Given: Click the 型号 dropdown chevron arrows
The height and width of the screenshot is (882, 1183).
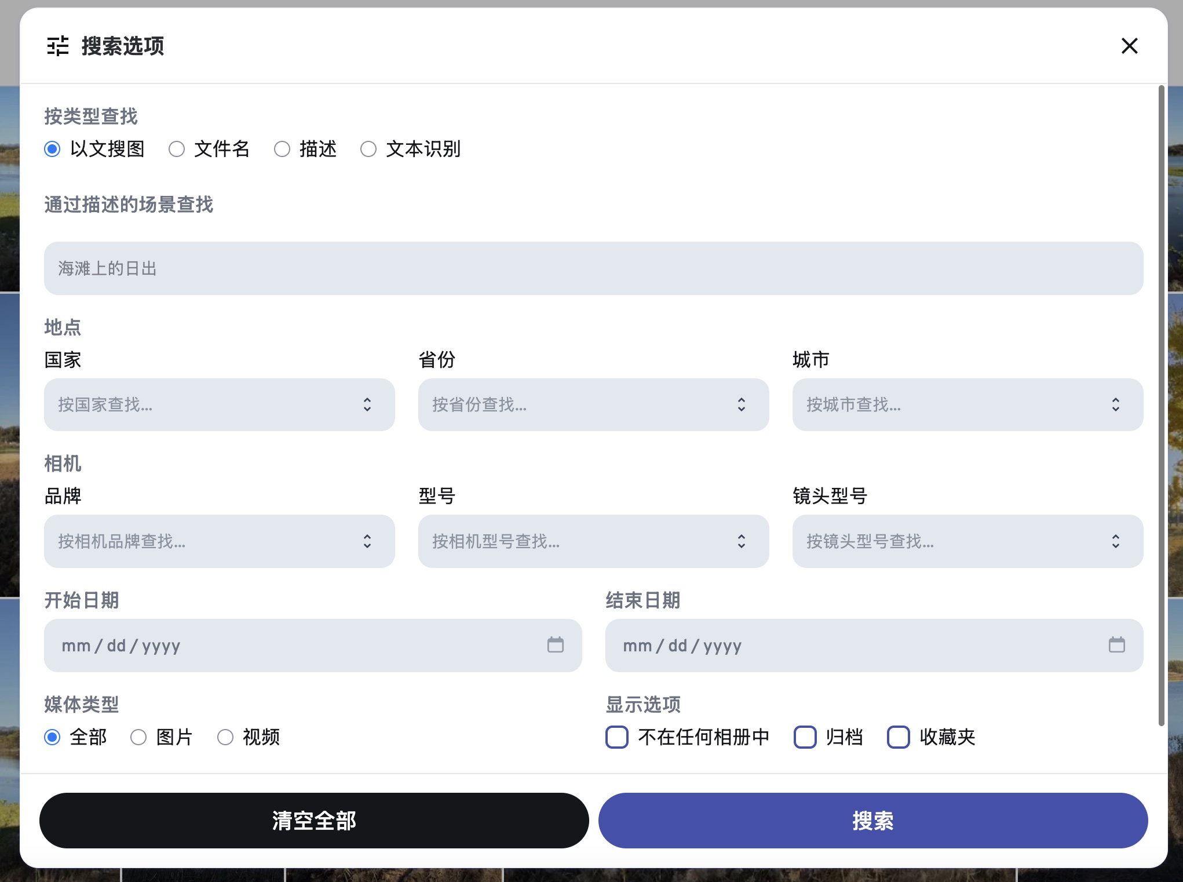Looking at the screenshot, I should pos(741,541).
